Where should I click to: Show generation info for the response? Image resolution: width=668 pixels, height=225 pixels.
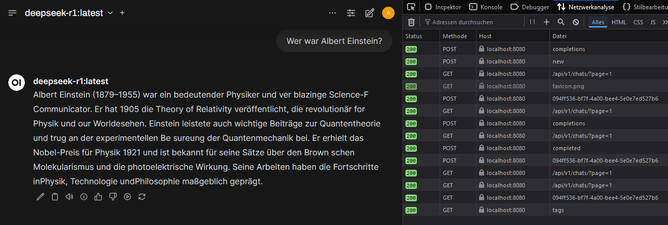tap(84, 197)
